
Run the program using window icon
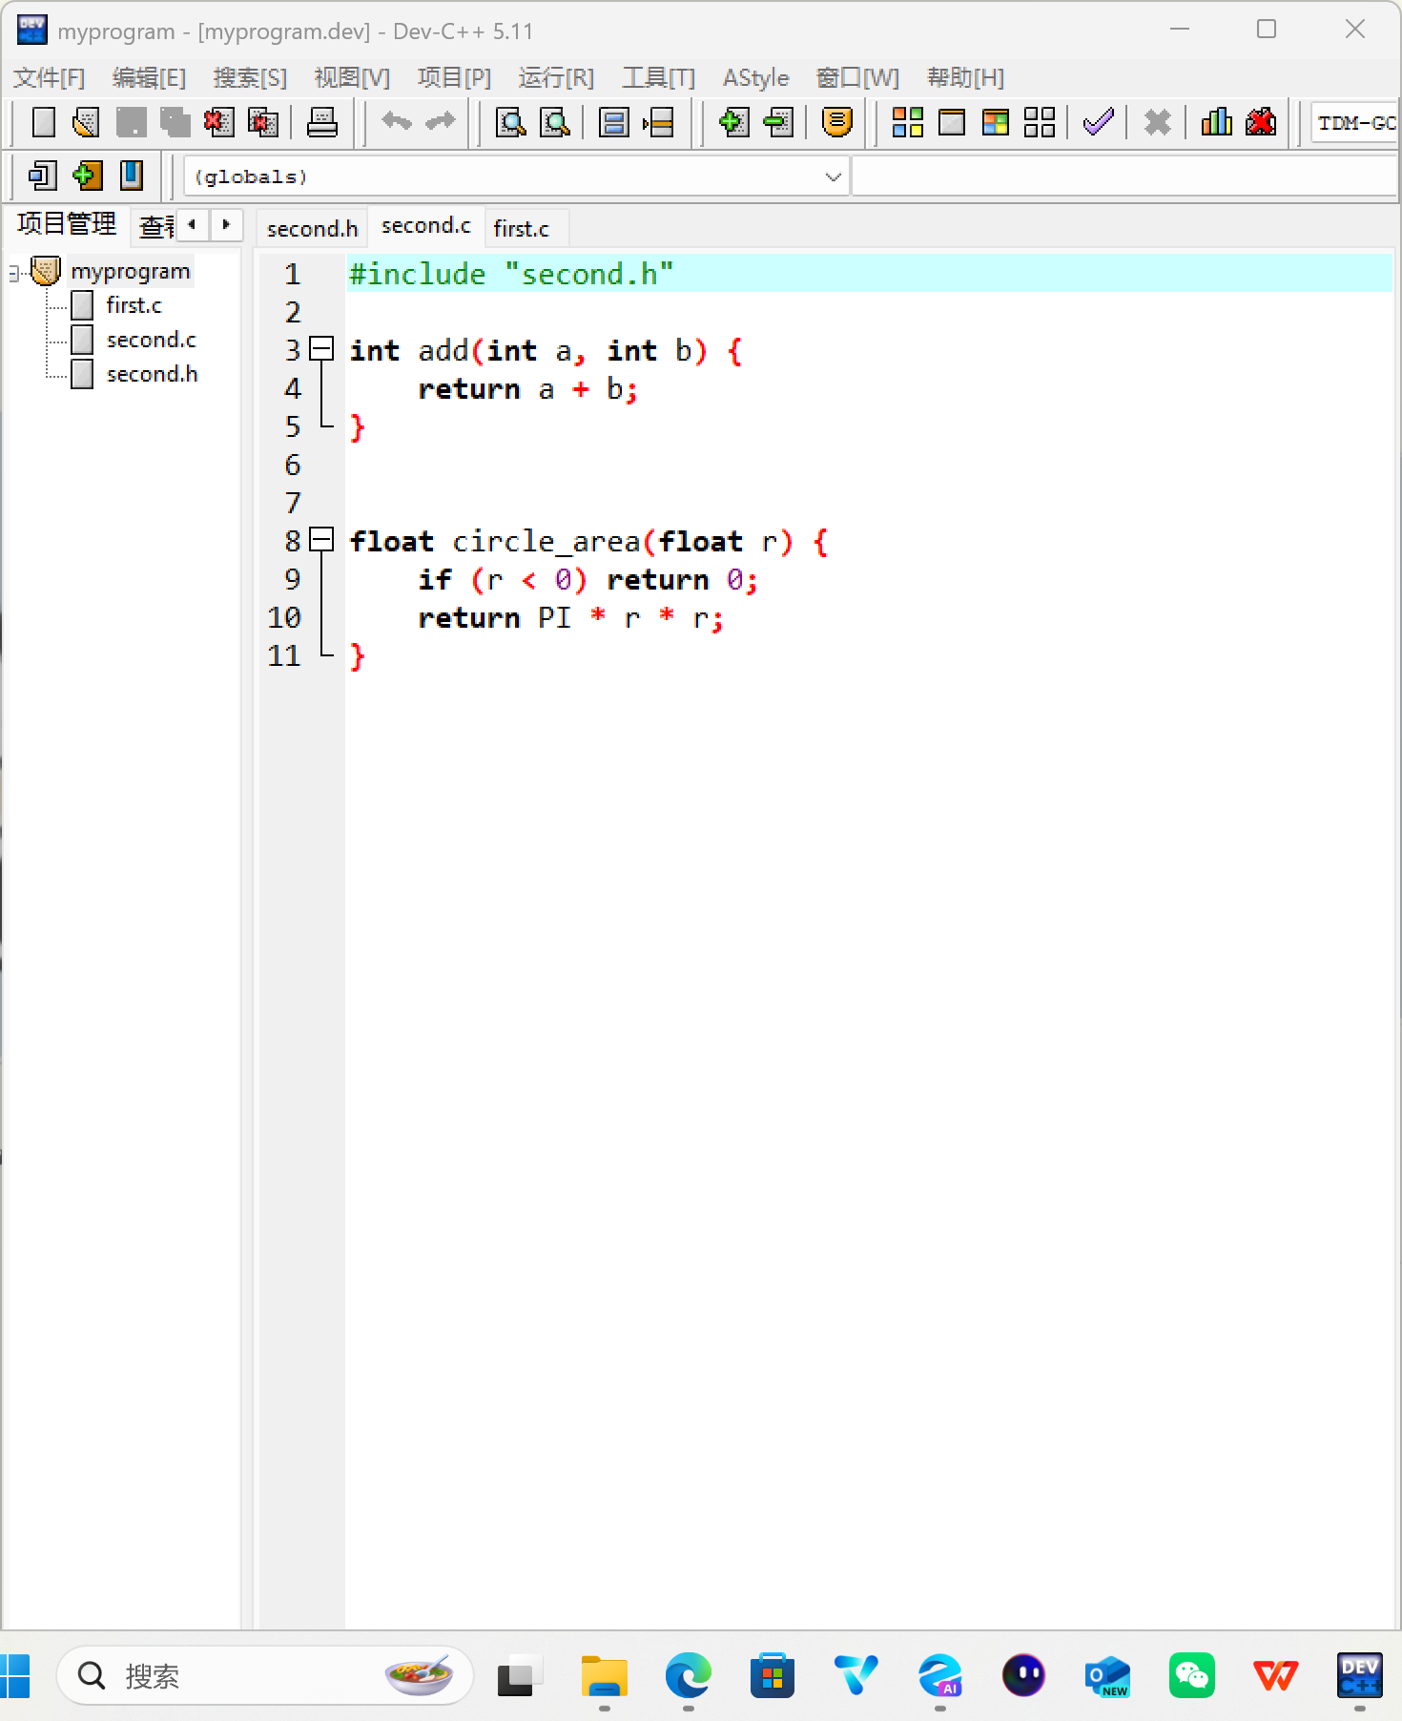click(x=952, y=122)
